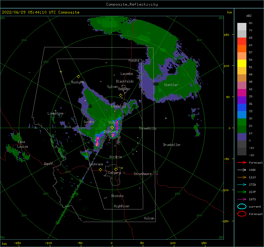Click the asterisk marker above Limestone
Image resolution: width=264 pixels, height=247 pixels.
[55, 111]
